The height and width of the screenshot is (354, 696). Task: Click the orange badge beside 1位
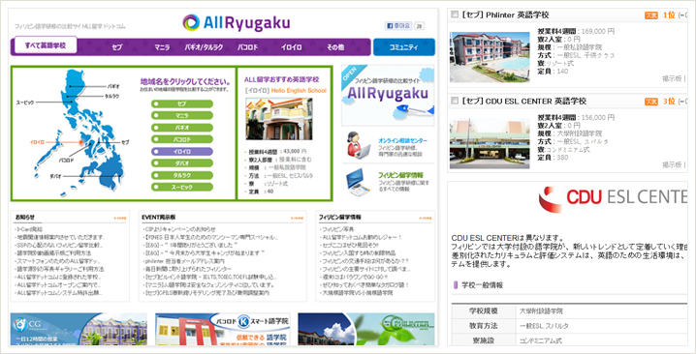point(650,15)
